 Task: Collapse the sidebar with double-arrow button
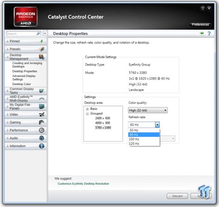click(x=45, y=33)
